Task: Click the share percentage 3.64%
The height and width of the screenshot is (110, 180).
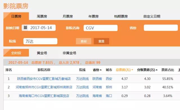Action: 168,96
